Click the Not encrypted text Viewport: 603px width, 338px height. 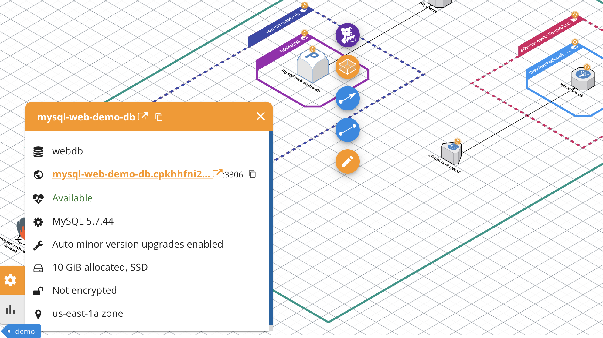click(84, 290)
